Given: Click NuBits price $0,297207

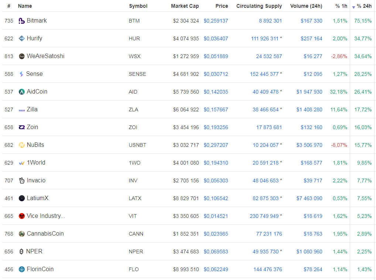Looking at the screenshot, I should pos(216,145).
